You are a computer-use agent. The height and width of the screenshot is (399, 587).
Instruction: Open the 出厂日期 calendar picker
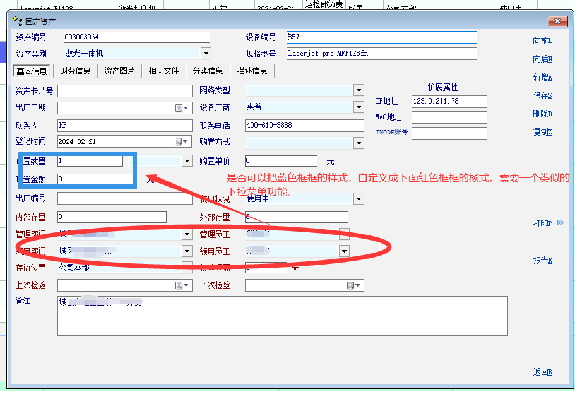pyautogui.click(x=181, y=108)
